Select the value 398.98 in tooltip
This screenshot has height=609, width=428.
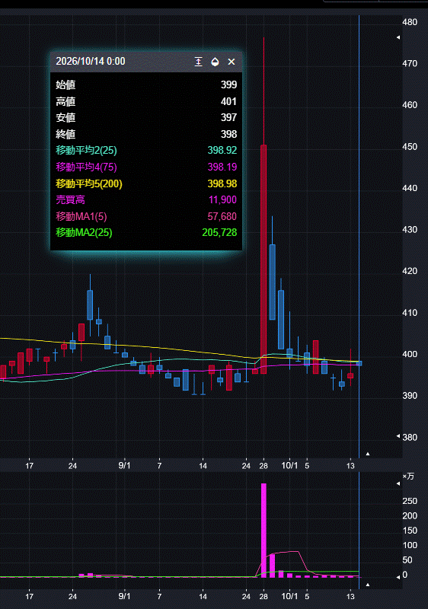point(222,183)
